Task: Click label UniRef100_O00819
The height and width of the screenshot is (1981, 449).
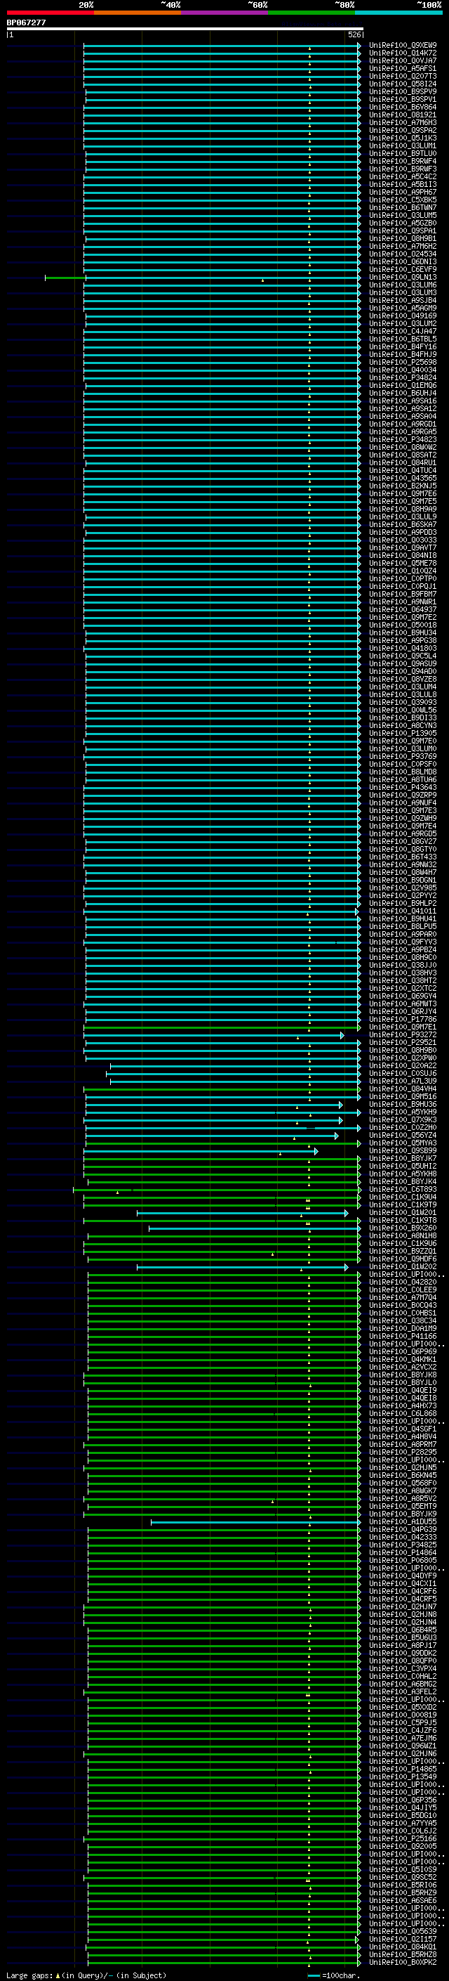Action: tap(403, 1715)
